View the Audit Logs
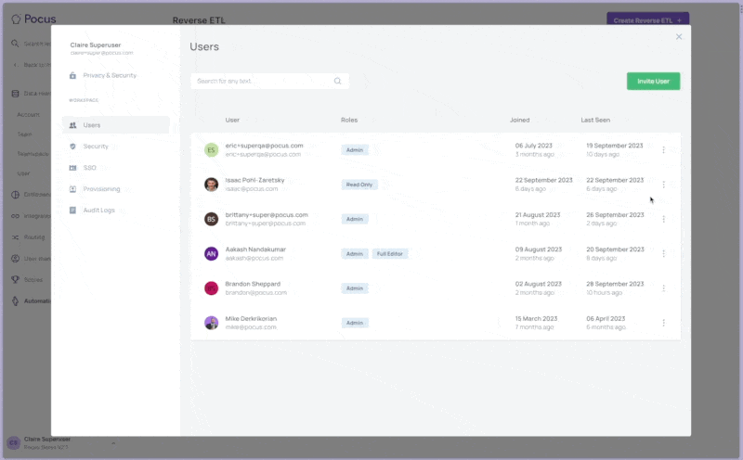Viewport: 743px width, 460px height. tap(99, 211)
